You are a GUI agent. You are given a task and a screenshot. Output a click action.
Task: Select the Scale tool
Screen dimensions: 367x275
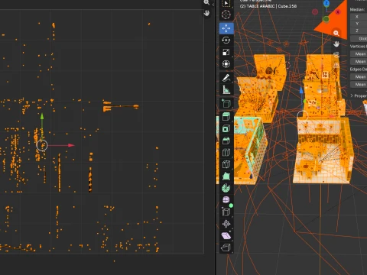[226, 52]
